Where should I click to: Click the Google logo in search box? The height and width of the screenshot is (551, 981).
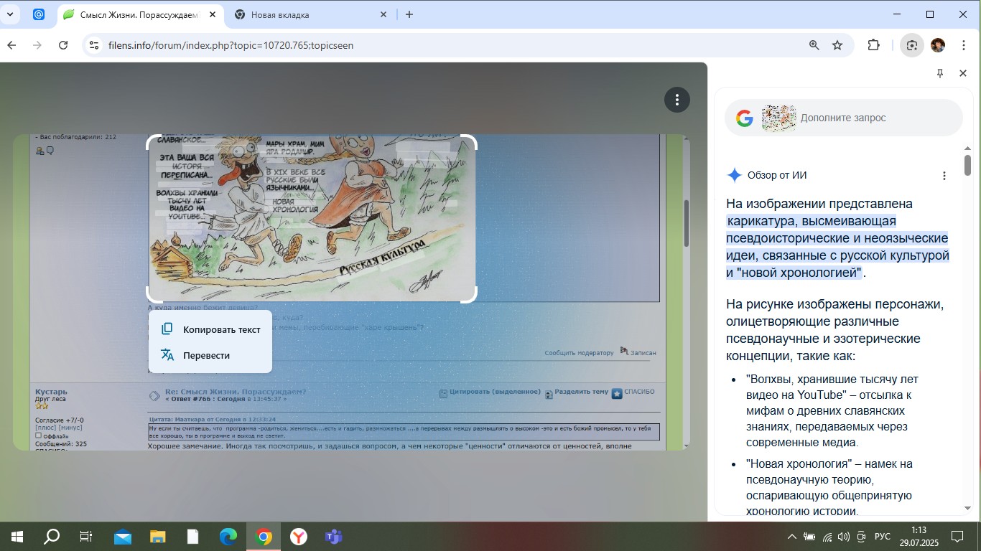pyautogui.click(x=745, y=118)
